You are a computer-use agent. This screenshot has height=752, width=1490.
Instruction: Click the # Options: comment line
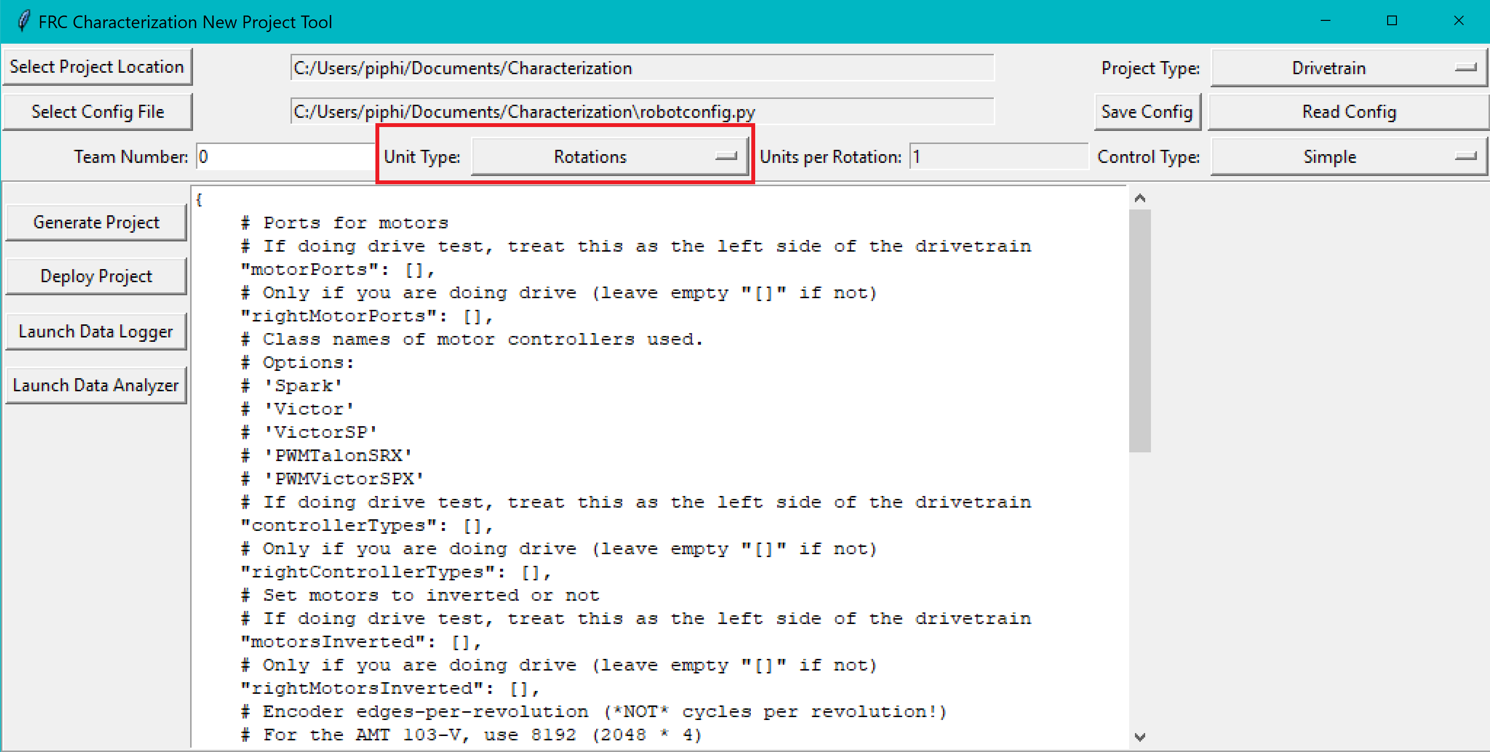tap(298, 362)
